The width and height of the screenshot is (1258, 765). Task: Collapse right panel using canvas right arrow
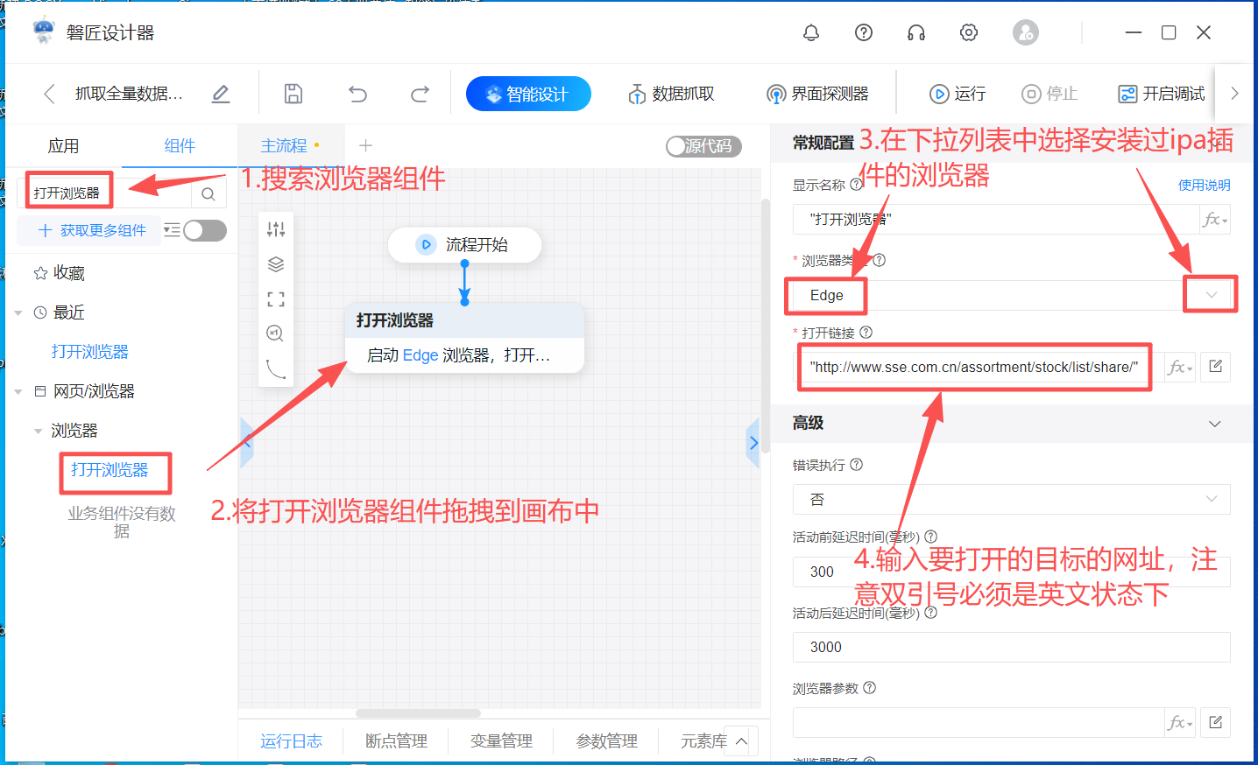(x=753, y=443)
